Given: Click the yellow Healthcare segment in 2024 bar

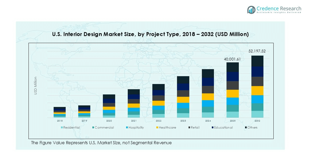Looking at the screenshot, I should [x=208, y=97].
